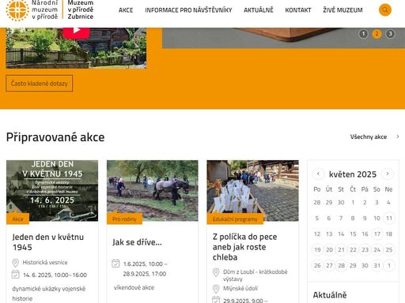Open the Kontakt menu item

pyautogui.click(x=298, y=10)
